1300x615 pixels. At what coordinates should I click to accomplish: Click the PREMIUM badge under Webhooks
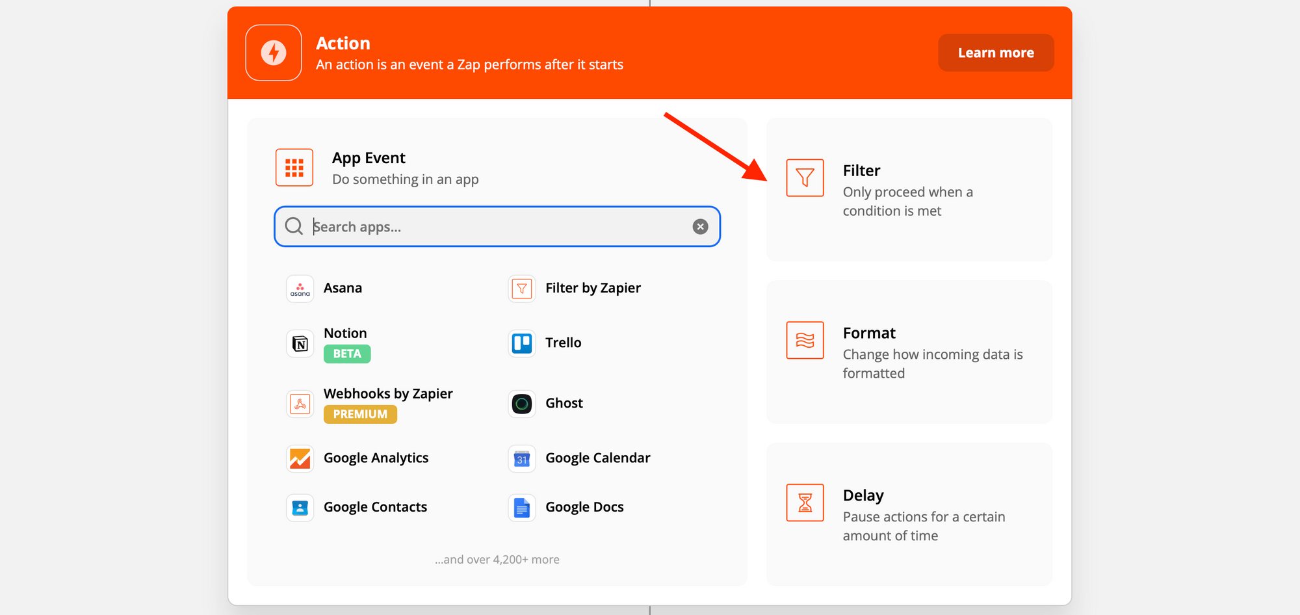coord(360,414)
